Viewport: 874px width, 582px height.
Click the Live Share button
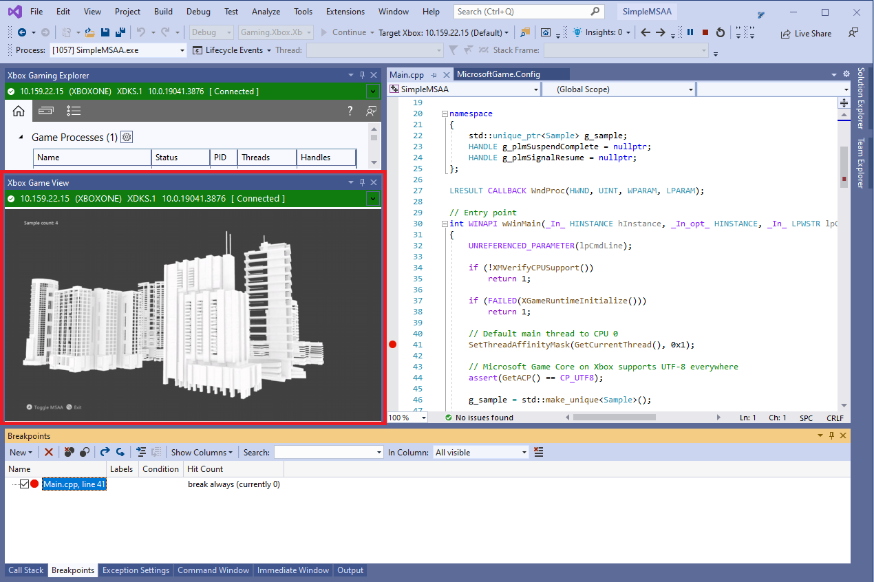coord(806,33)
